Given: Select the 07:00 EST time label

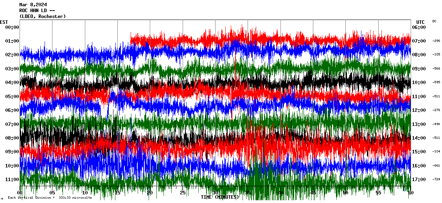Looking at the screenshot, I should [x=12, y=124].
